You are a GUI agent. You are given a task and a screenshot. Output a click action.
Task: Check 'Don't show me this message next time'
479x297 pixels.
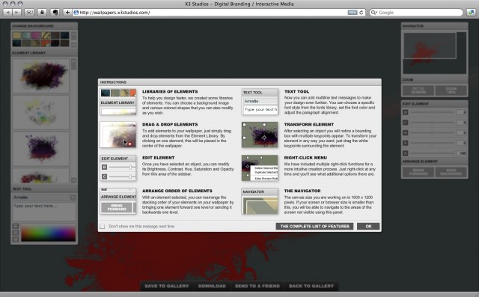pyautogui.click(x=103, y=226)
